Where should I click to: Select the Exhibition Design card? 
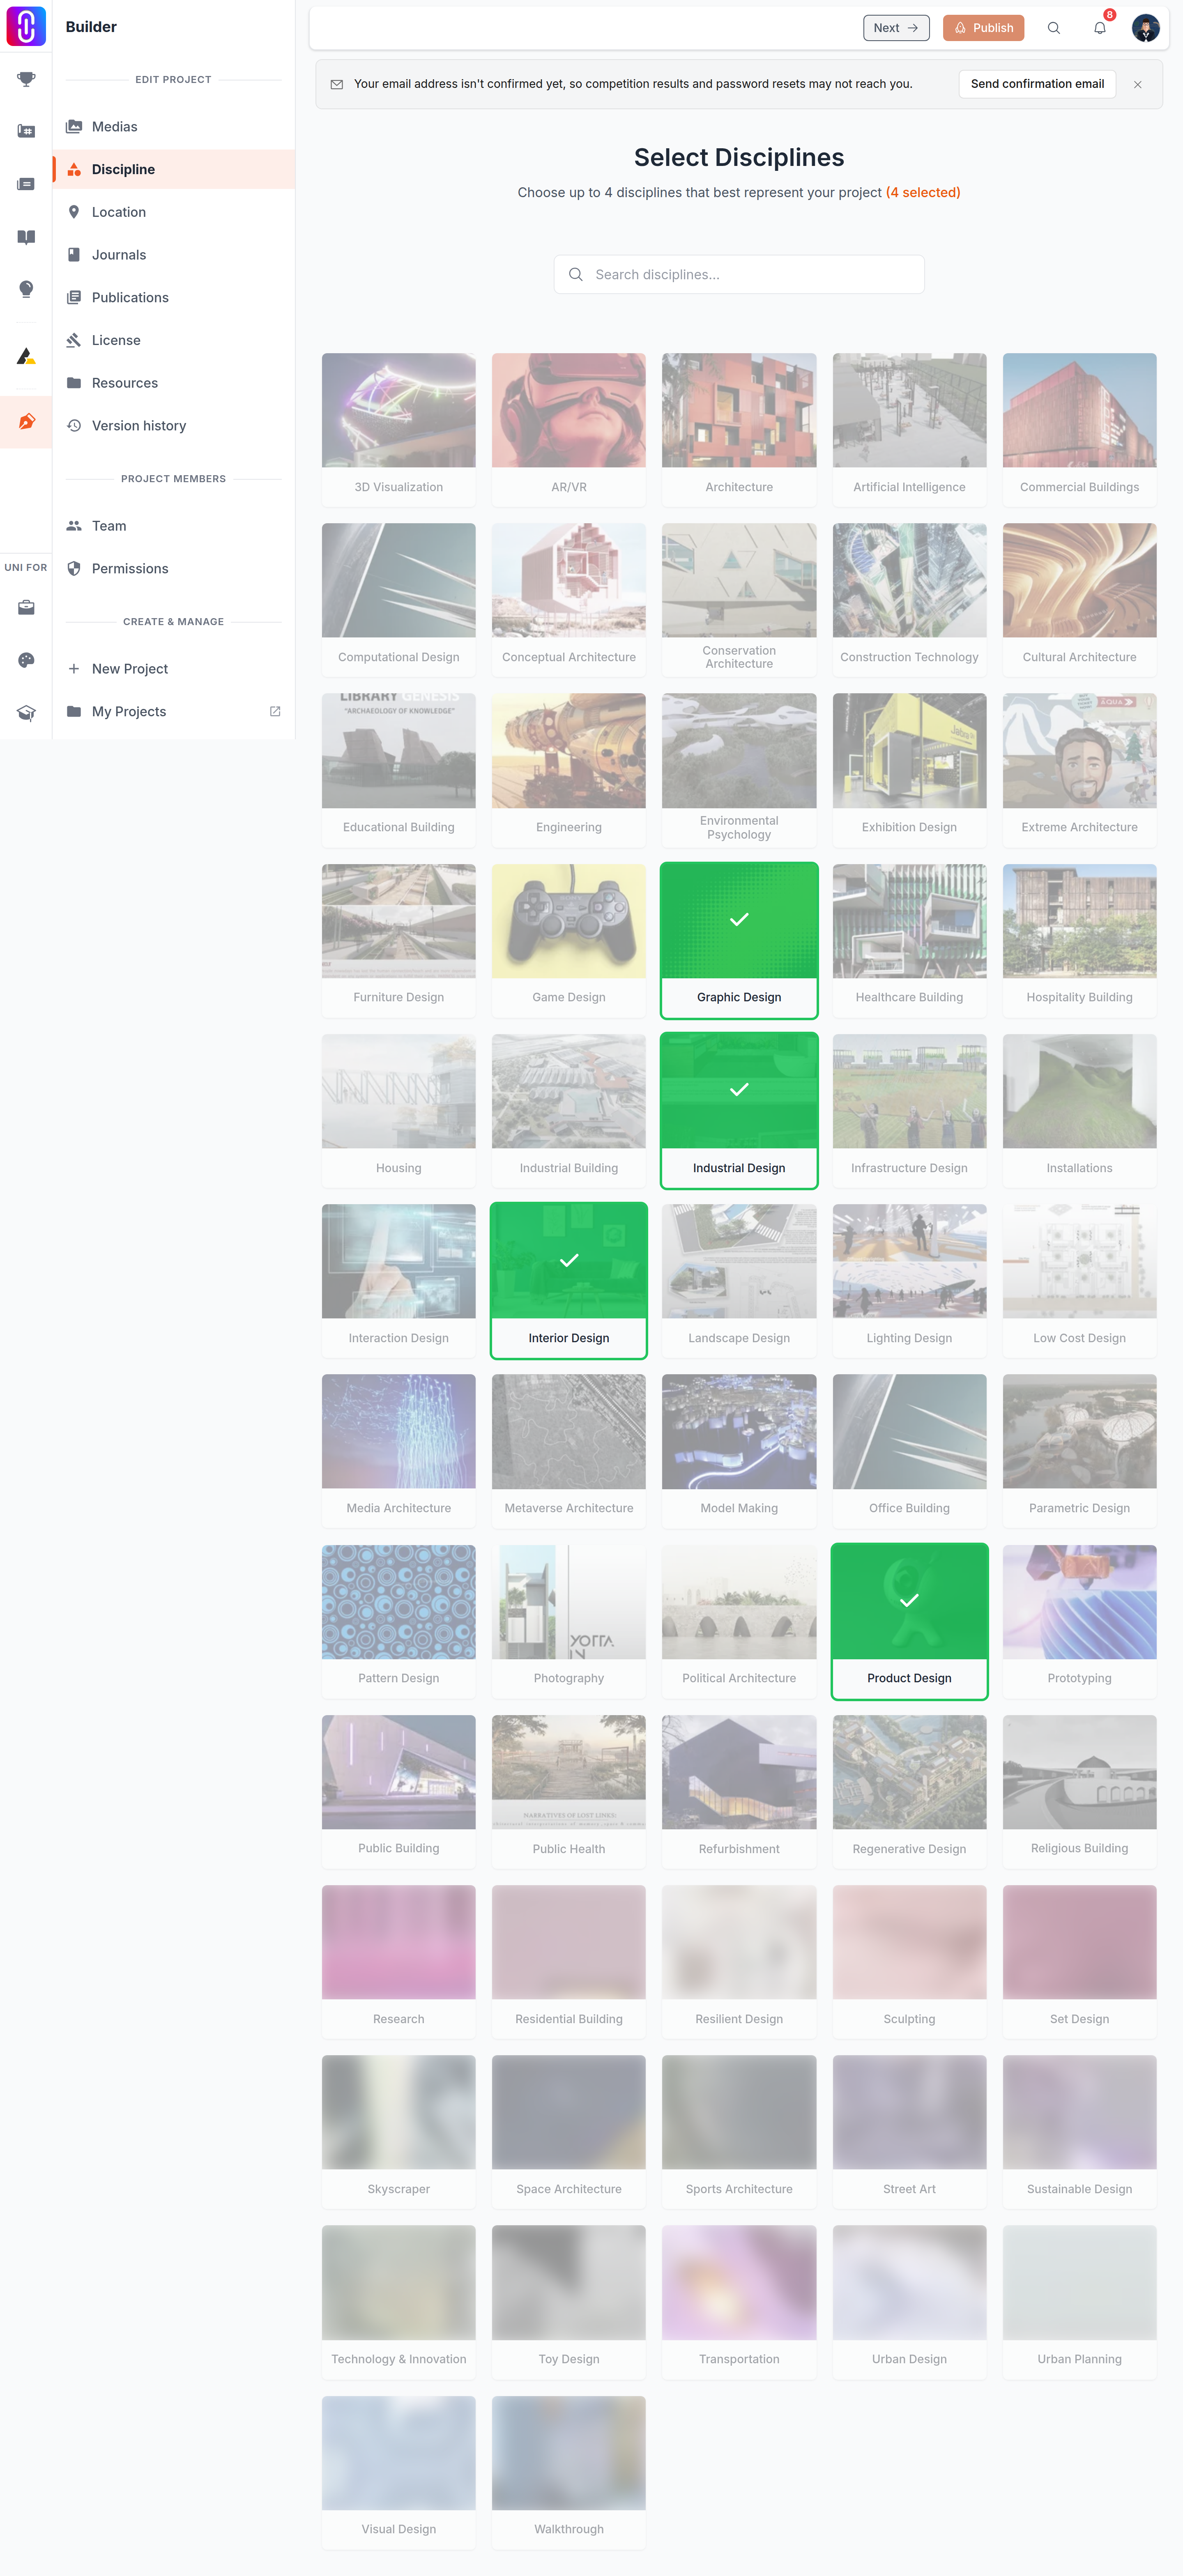909,770
